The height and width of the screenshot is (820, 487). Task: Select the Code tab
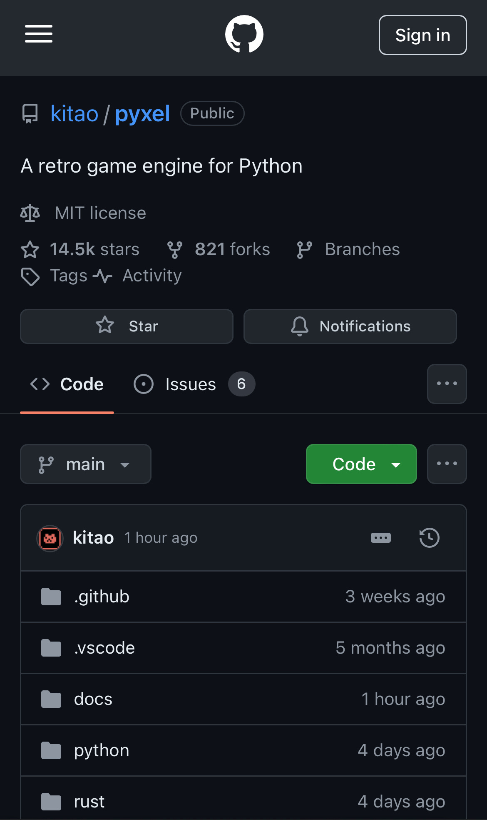click(67, 384)
